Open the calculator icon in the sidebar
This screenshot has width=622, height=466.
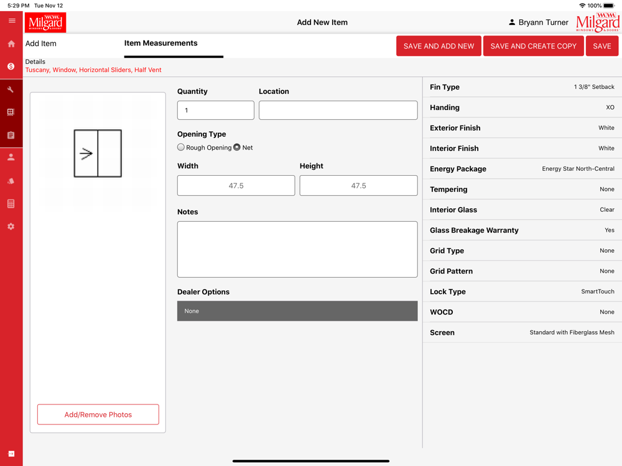point(11,204)
